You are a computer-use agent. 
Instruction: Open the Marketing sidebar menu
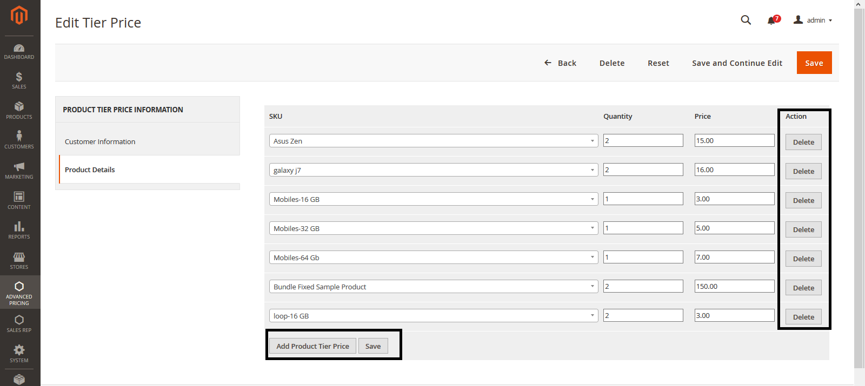(x=19, y=171)
